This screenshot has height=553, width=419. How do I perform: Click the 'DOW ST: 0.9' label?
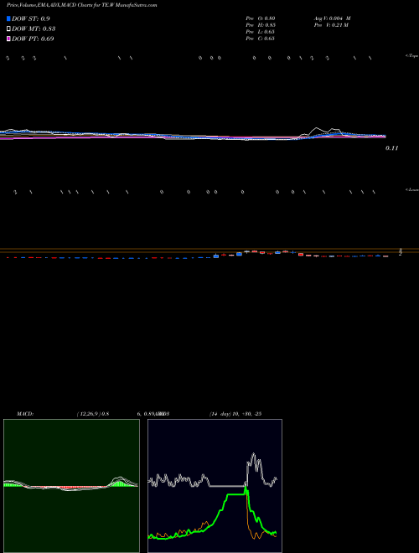31,18
